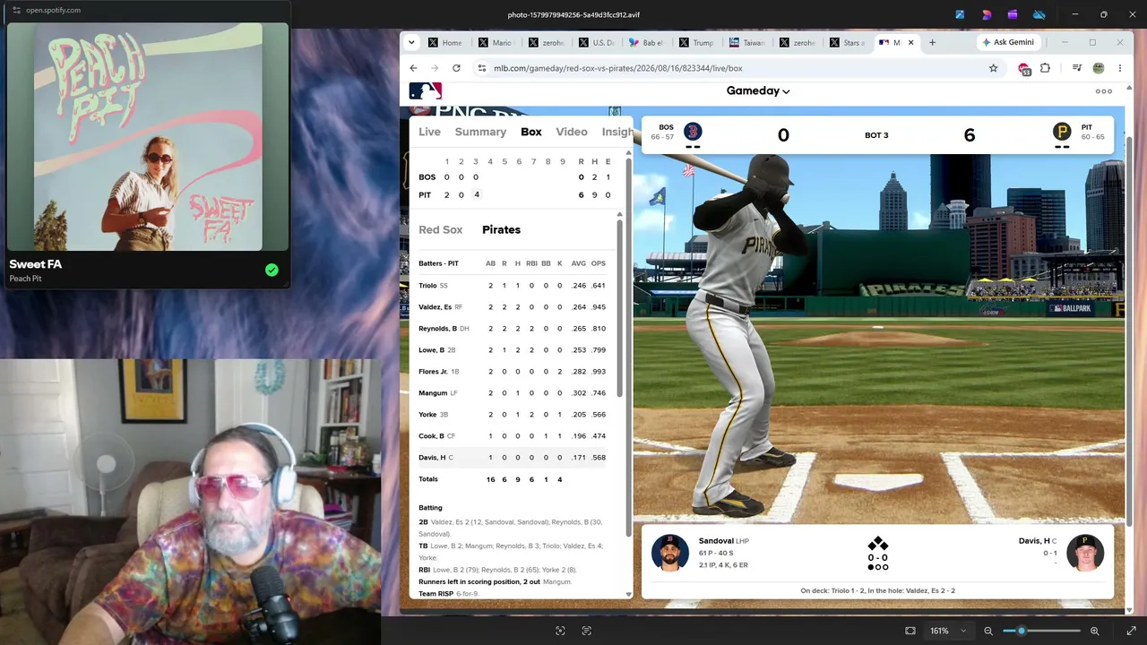
Task: Close the active MLB browser tab
Action: pyautogui.click(x=911, y=42)
